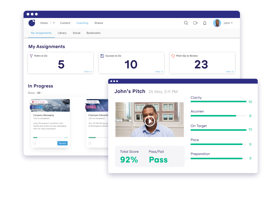276x197 pixels.
Task: Switch to the Social tab
Action: (77, 33)
